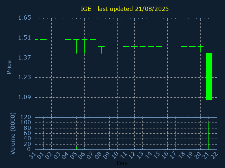Select the 1.65 price axis label

(x=25, y=18)
